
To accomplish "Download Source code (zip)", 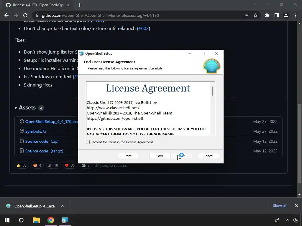I will tap(42, 141).
